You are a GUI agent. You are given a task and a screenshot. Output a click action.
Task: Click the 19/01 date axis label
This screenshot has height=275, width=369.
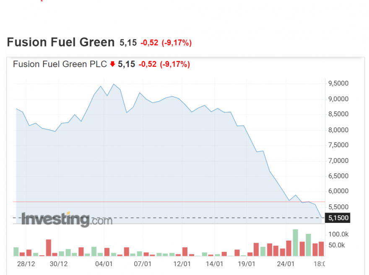click(247, 264)
